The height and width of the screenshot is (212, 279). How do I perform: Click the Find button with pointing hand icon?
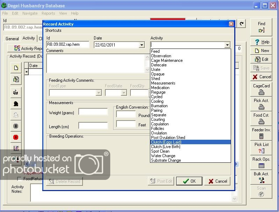click(x=261, y=27)
